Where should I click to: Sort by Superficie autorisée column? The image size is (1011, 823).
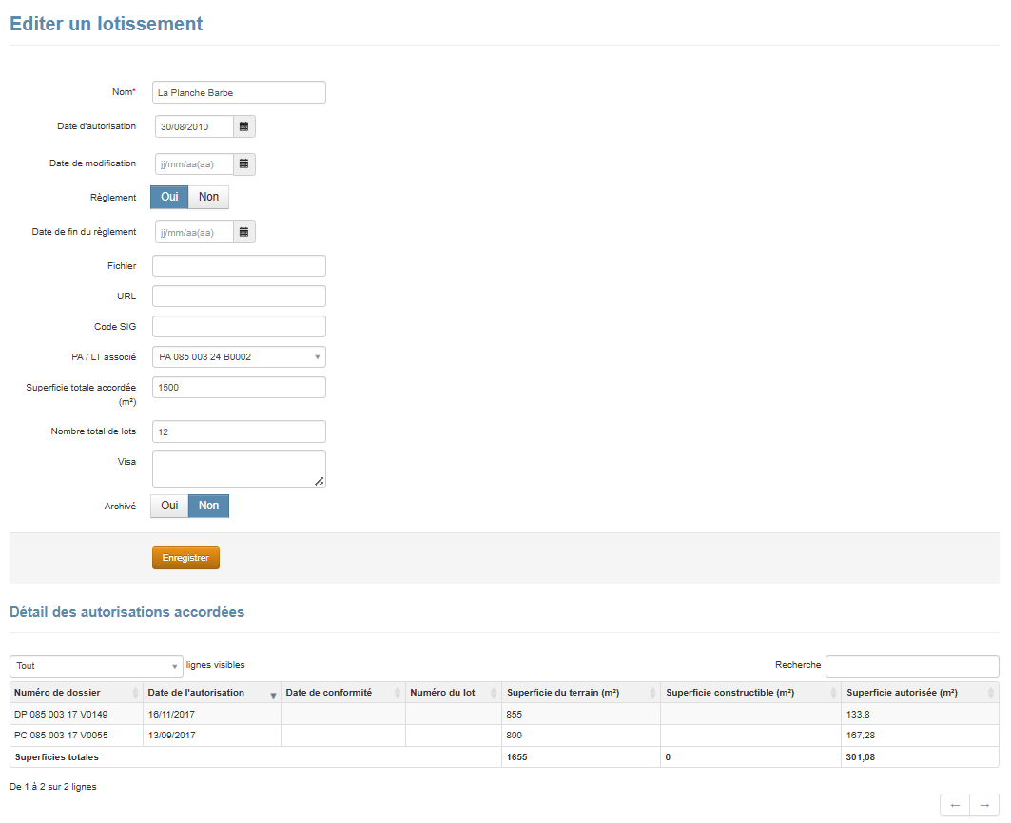[x=919, y=693]
